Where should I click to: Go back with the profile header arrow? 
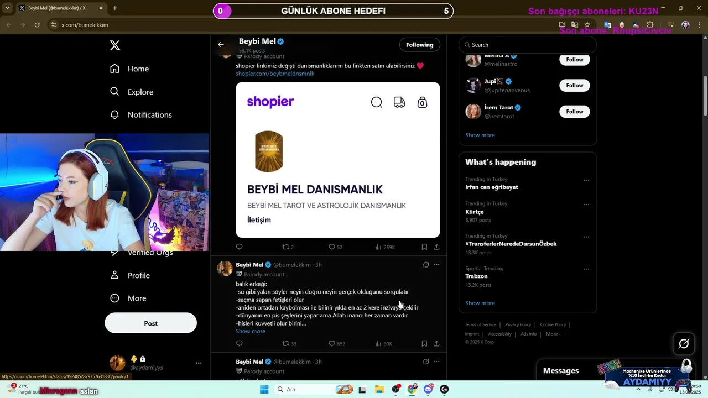(x=221, y=45)
